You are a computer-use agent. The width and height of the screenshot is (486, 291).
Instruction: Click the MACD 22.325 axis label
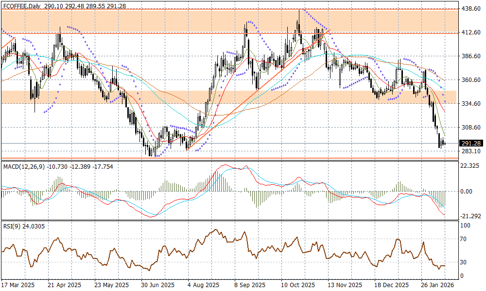(x=469, y=166)
